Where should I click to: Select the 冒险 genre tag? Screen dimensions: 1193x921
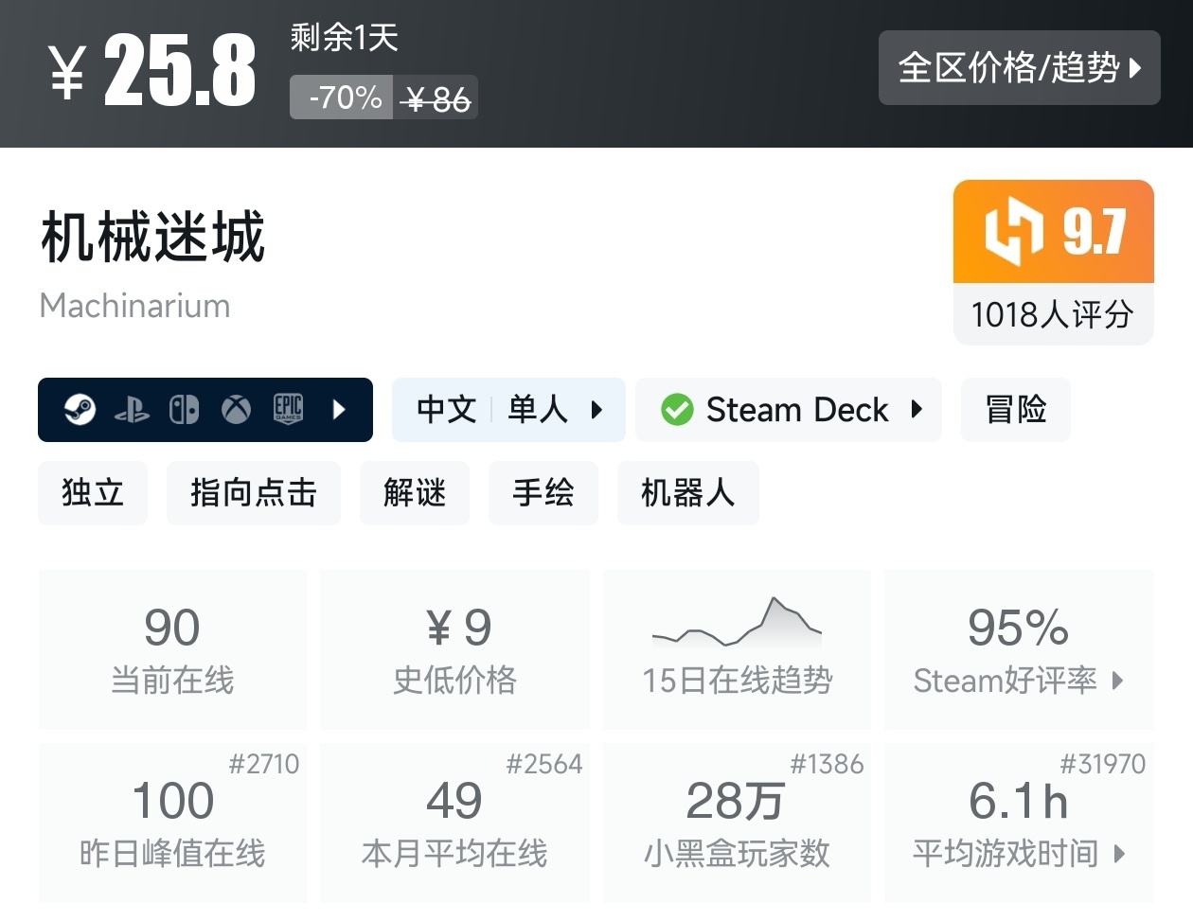point(1015,410)
